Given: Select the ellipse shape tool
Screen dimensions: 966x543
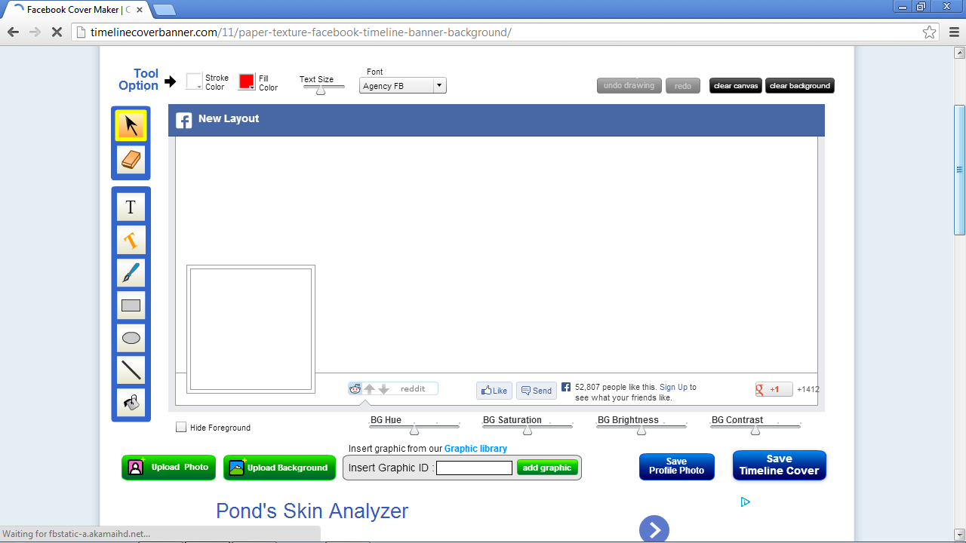Looking at the screenshot, I should (131, 338).
